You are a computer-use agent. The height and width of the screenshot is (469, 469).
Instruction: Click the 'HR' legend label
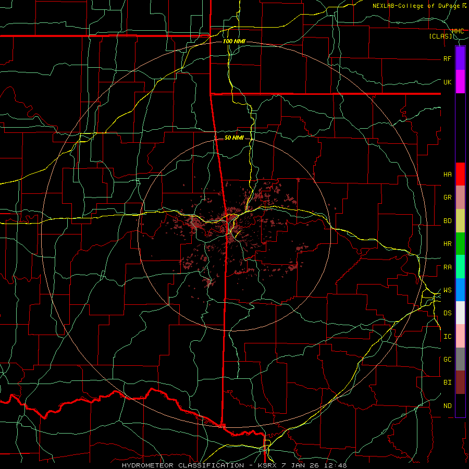click(x=447, y=244)
